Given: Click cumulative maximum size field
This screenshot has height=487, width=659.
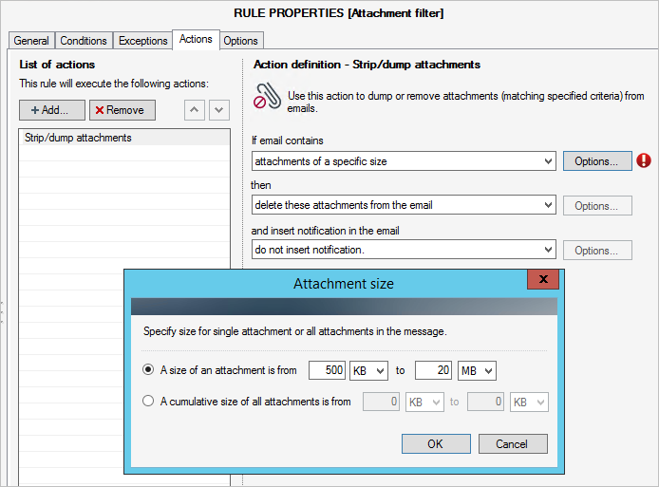Looking at the screenshot, I should (x=485, y=402).
